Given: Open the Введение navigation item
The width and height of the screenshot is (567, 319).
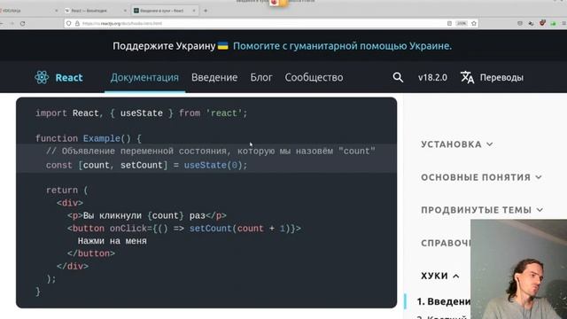Looking at the screenshot, I should pos(214,77).
